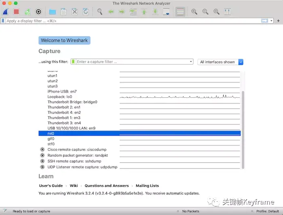
Task: Open the Mailing Lists link
Action: pos(147,185)
